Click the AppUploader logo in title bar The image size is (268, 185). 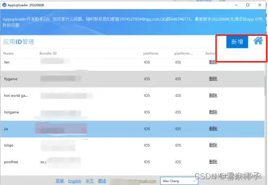pos(4,5)
